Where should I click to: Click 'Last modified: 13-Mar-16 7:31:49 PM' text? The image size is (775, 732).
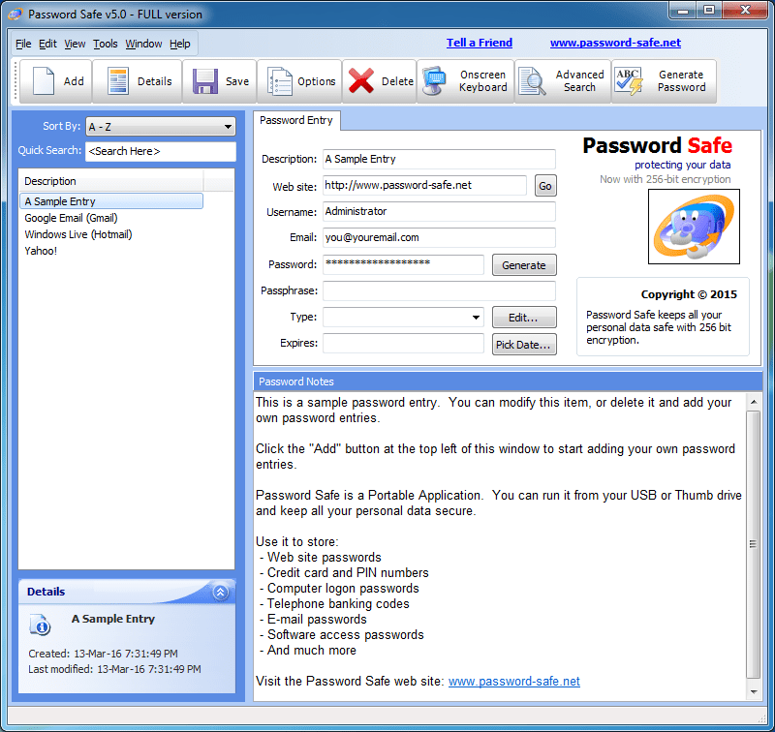click(x=114, y=669)
